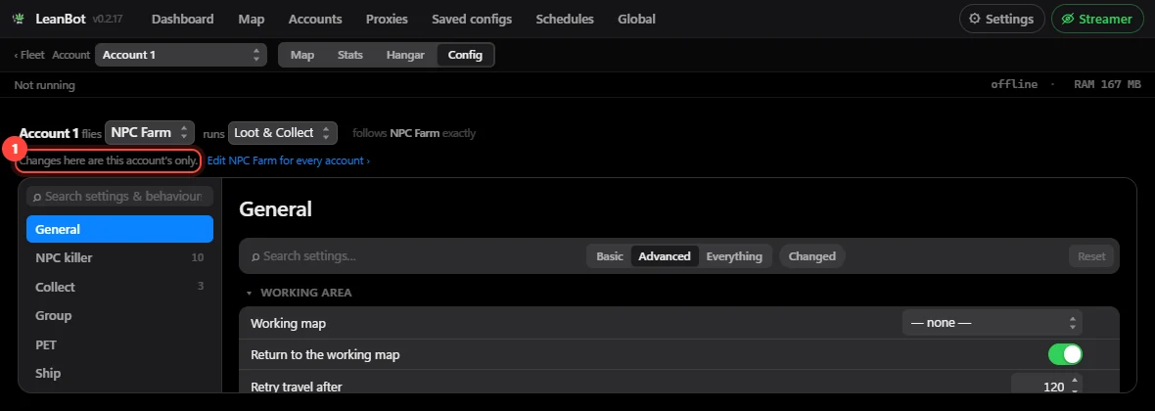Screen dimensions: 1155x411
Task: Open the Proxies page
Action: (x=387, y=20)
